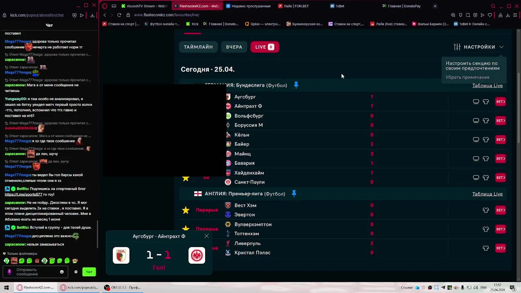
Task: Click microphone icon in chat input
Action: [x=9, y=272]
